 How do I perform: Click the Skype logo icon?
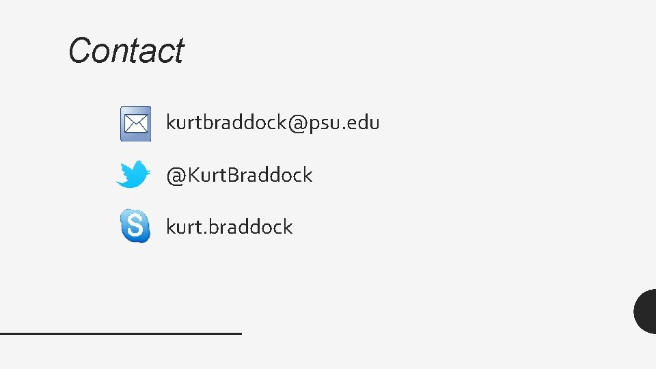pyautogui.click(x=135, y=226)
